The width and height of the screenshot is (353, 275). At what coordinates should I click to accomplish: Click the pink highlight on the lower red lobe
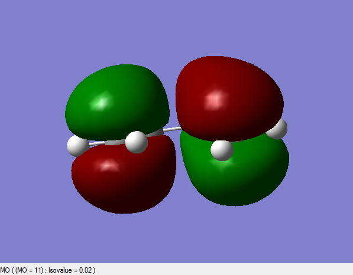coord(108,165)
